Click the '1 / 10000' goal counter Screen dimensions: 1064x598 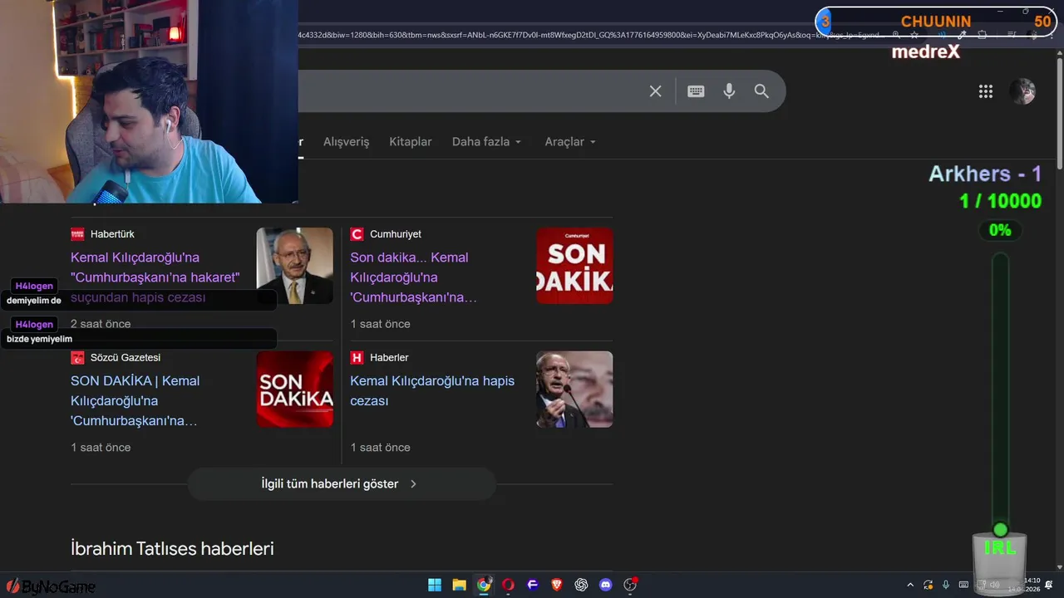tap(1000, 201)
